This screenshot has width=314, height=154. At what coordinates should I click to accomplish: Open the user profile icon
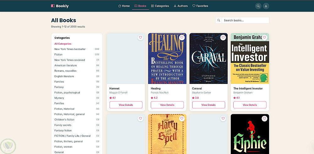pos(266,6)
